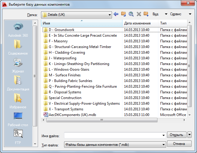Open the FTP location shortcut
Viewport: 197px width, 153px height.
click(18, 137)
